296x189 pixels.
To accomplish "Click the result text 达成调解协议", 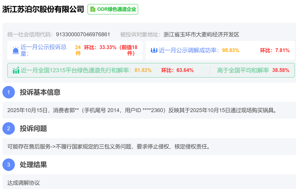I will click(24, 183).
